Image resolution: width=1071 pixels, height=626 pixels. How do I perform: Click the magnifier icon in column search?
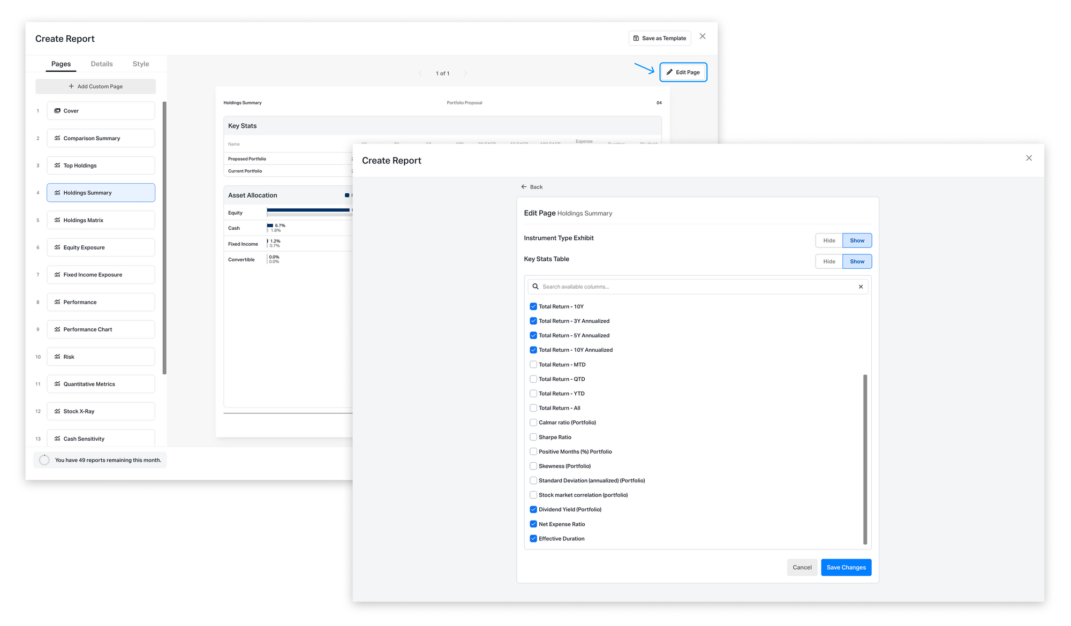(535, 287)
